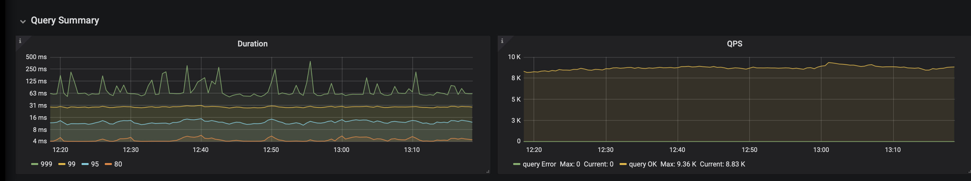Open the QPS panel title menu
971x181 pixels.
pyautogui.click(x=734, y=44)
